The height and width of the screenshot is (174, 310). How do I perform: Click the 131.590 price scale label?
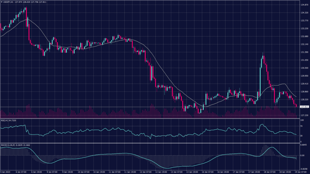[304, 52]
